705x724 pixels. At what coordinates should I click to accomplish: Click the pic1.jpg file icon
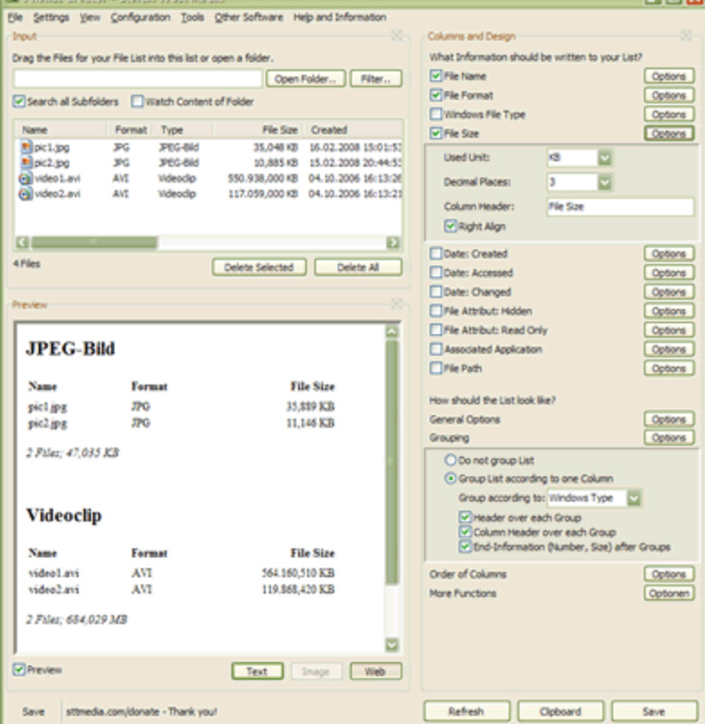click(26, 148)
